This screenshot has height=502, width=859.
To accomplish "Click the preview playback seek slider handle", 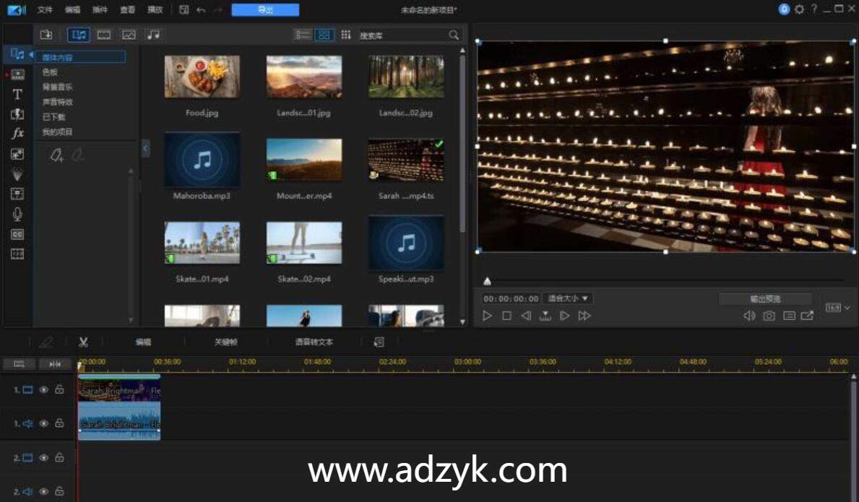I will pyautogui.click(x=487, y=281).
